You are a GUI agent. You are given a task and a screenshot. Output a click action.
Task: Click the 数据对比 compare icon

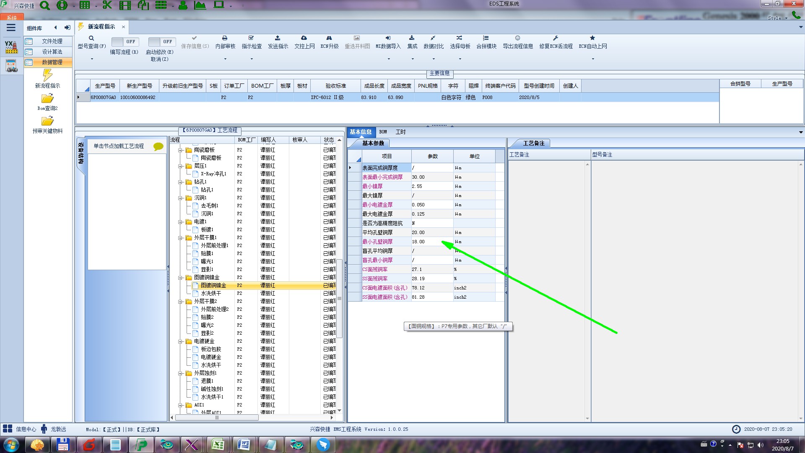tap(433, 38)
